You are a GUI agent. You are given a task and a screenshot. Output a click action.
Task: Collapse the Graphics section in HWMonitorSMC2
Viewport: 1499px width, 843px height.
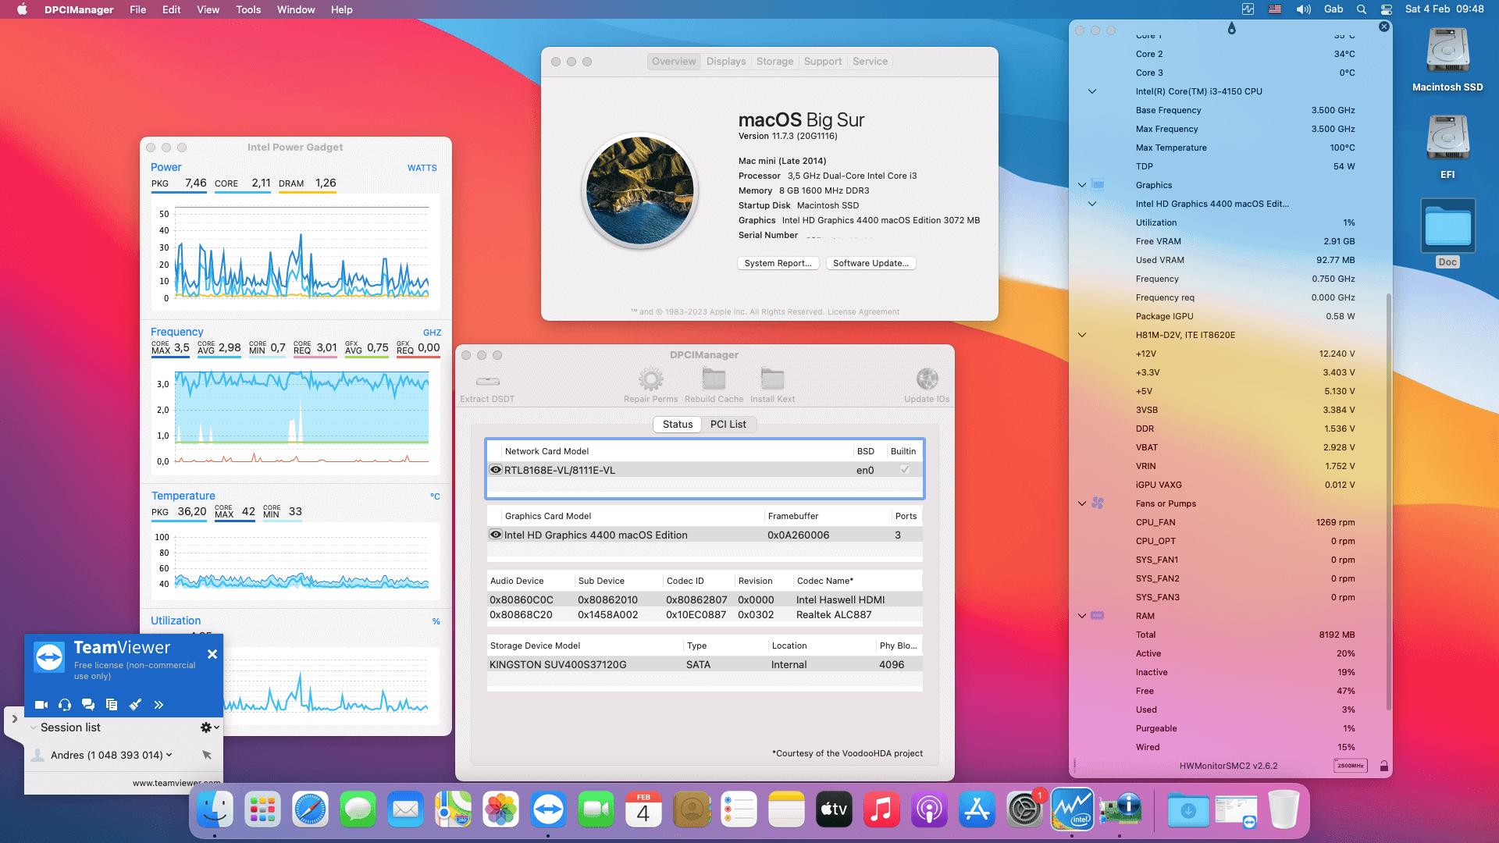[x=1082, y=185]
